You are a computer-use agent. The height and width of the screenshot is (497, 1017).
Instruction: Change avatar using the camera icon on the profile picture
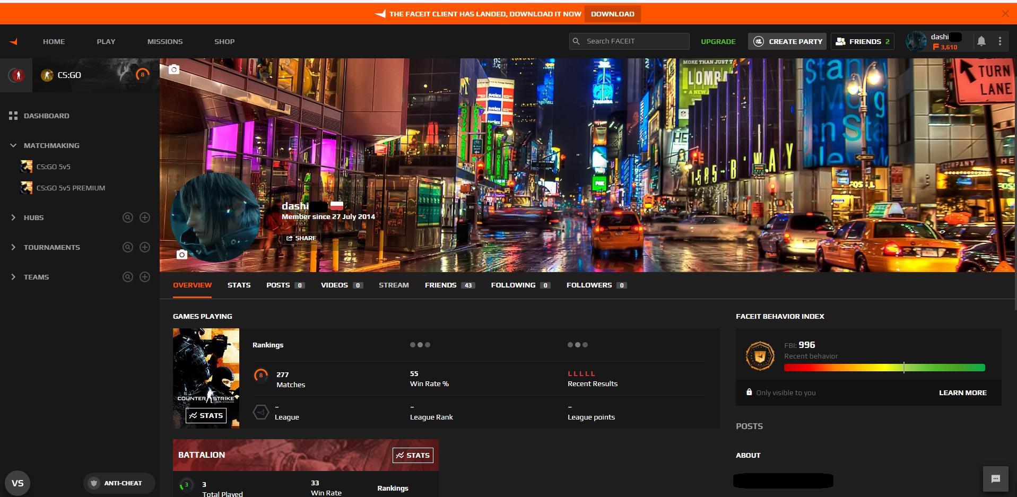coord(181,255)
